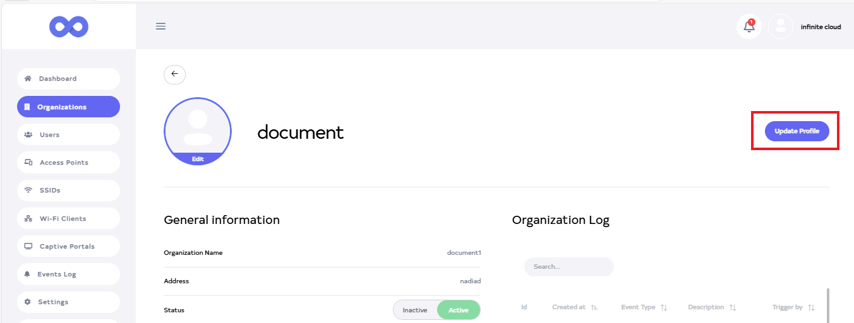
Task: Click the Organization Log search field
Action: point(568,267)
